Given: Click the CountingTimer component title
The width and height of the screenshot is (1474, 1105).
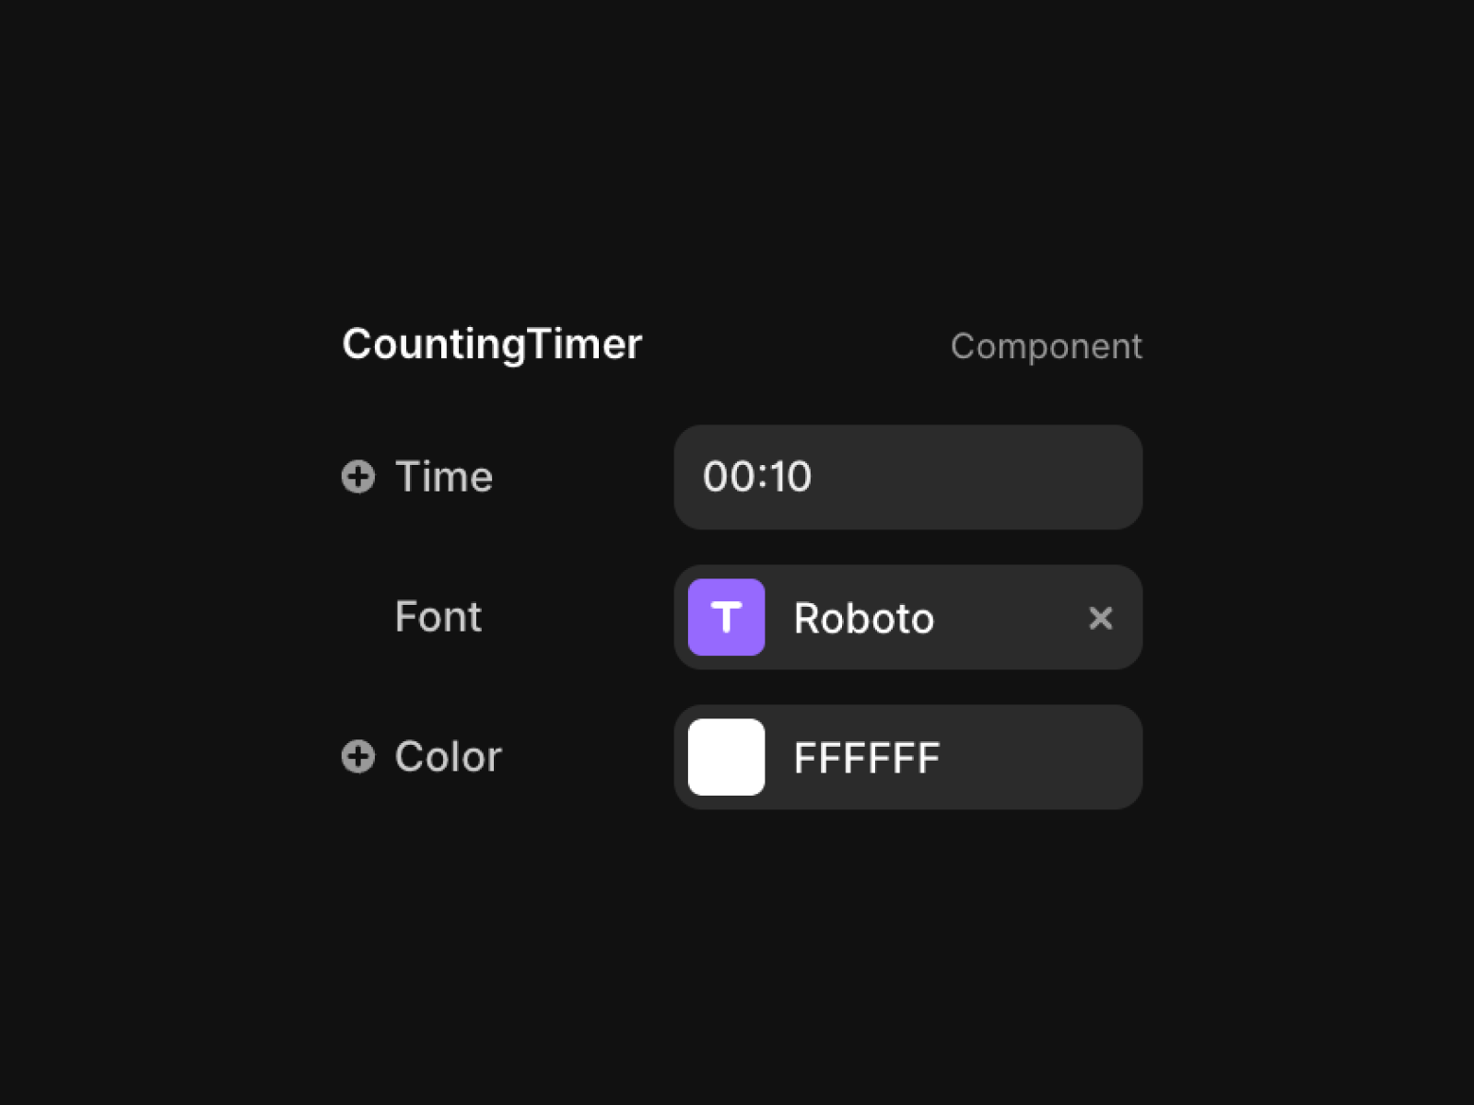Looking at the screenshot, I should pyautogui.click(x=491, y=344).
